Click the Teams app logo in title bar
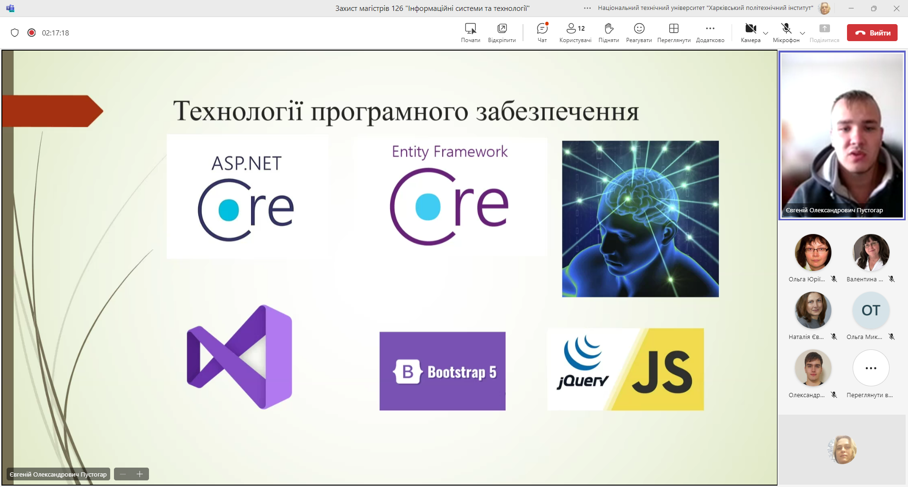Viewport: 908px width, 487px height. [10, 8]
